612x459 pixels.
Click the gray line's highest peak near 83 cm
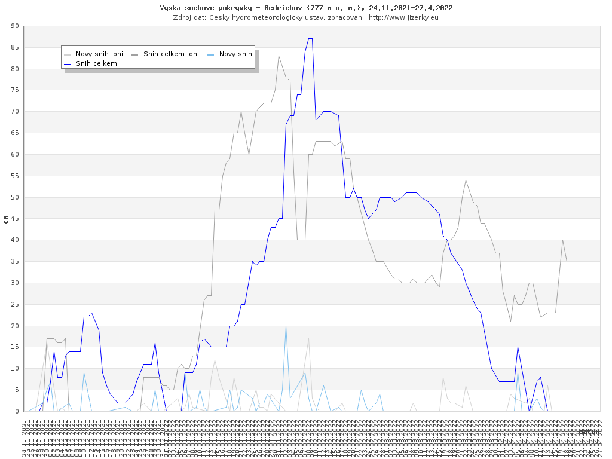[x=279, y=56]
